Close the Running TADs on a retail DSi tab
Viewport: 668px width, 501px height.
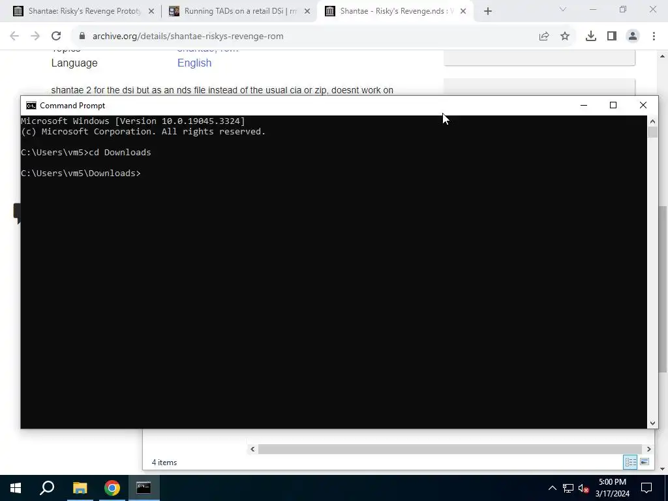[x=307, y=12]
